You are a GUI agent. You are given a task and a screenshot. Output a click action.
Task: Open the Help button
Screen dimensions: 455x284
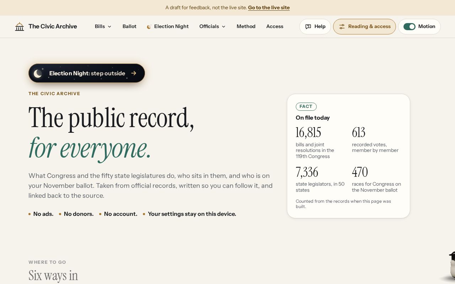click(x=315, y=27)
